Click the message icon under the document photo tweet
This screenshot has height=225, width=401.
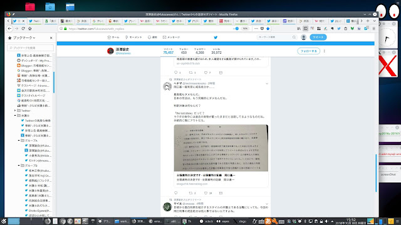click(x=221, y=193)
